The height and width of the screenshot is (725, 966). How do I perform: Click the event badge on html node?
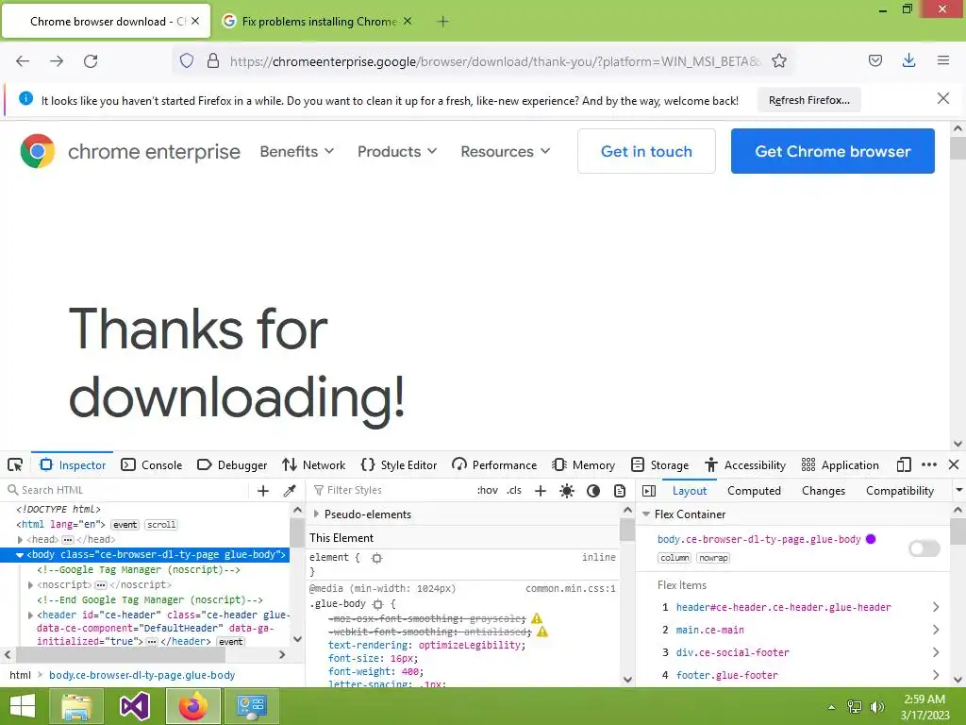[x=125, y=525]
